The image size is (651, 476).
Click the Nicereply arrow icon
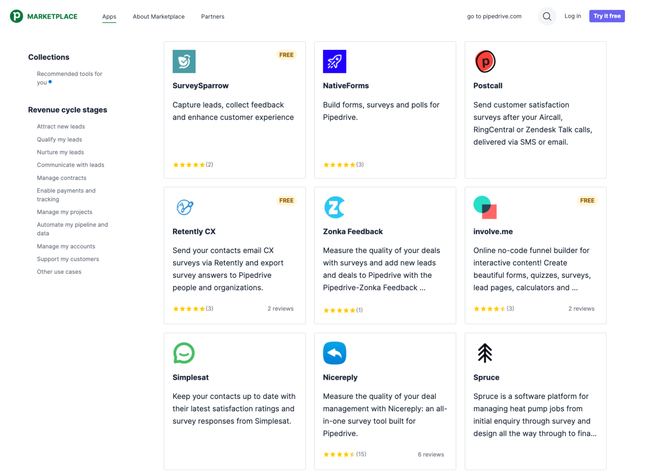tap(334, 353)
